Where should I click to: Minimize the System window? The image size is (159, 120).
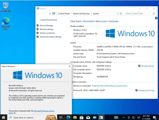click(x=140, y=8)
